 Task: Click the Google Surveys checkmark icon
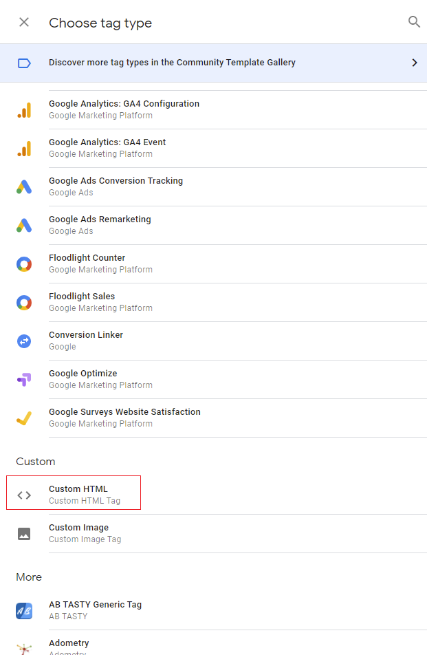point(24,418)
